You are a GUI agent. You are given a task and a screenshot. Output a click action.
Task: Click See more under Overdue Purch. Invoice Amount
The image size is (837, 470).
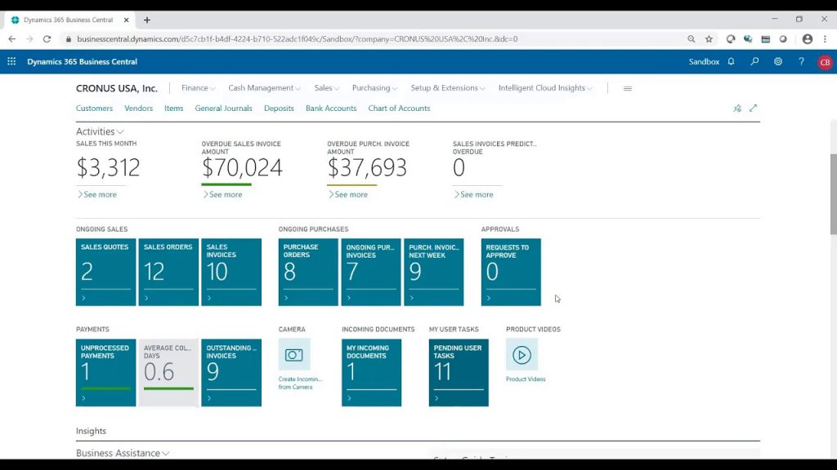click(x=348, y=194)
